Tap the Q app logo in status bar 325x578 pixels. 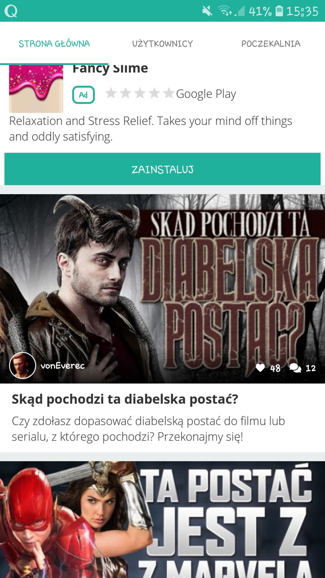pos(11,11)
